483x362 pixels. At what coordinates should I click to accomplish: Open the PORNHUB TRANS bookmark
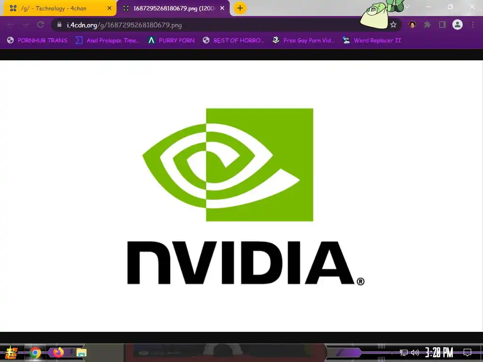(37, 41)
